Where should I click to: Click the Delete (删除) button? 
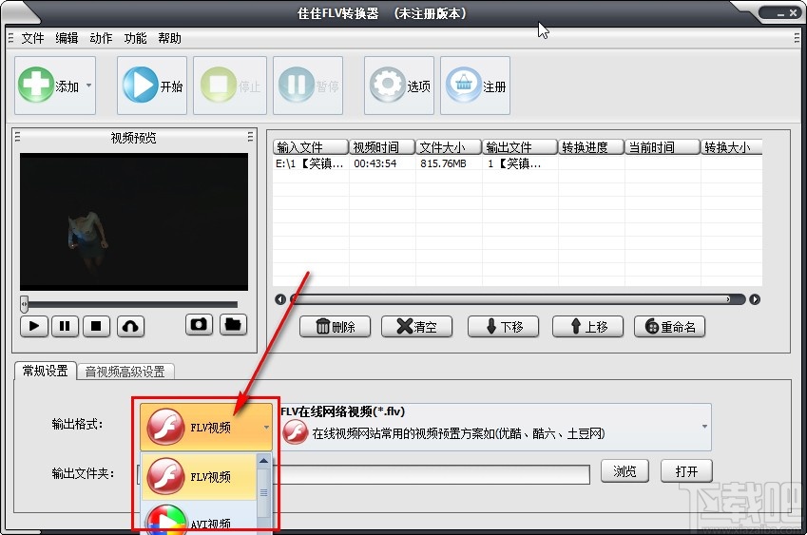335,327
